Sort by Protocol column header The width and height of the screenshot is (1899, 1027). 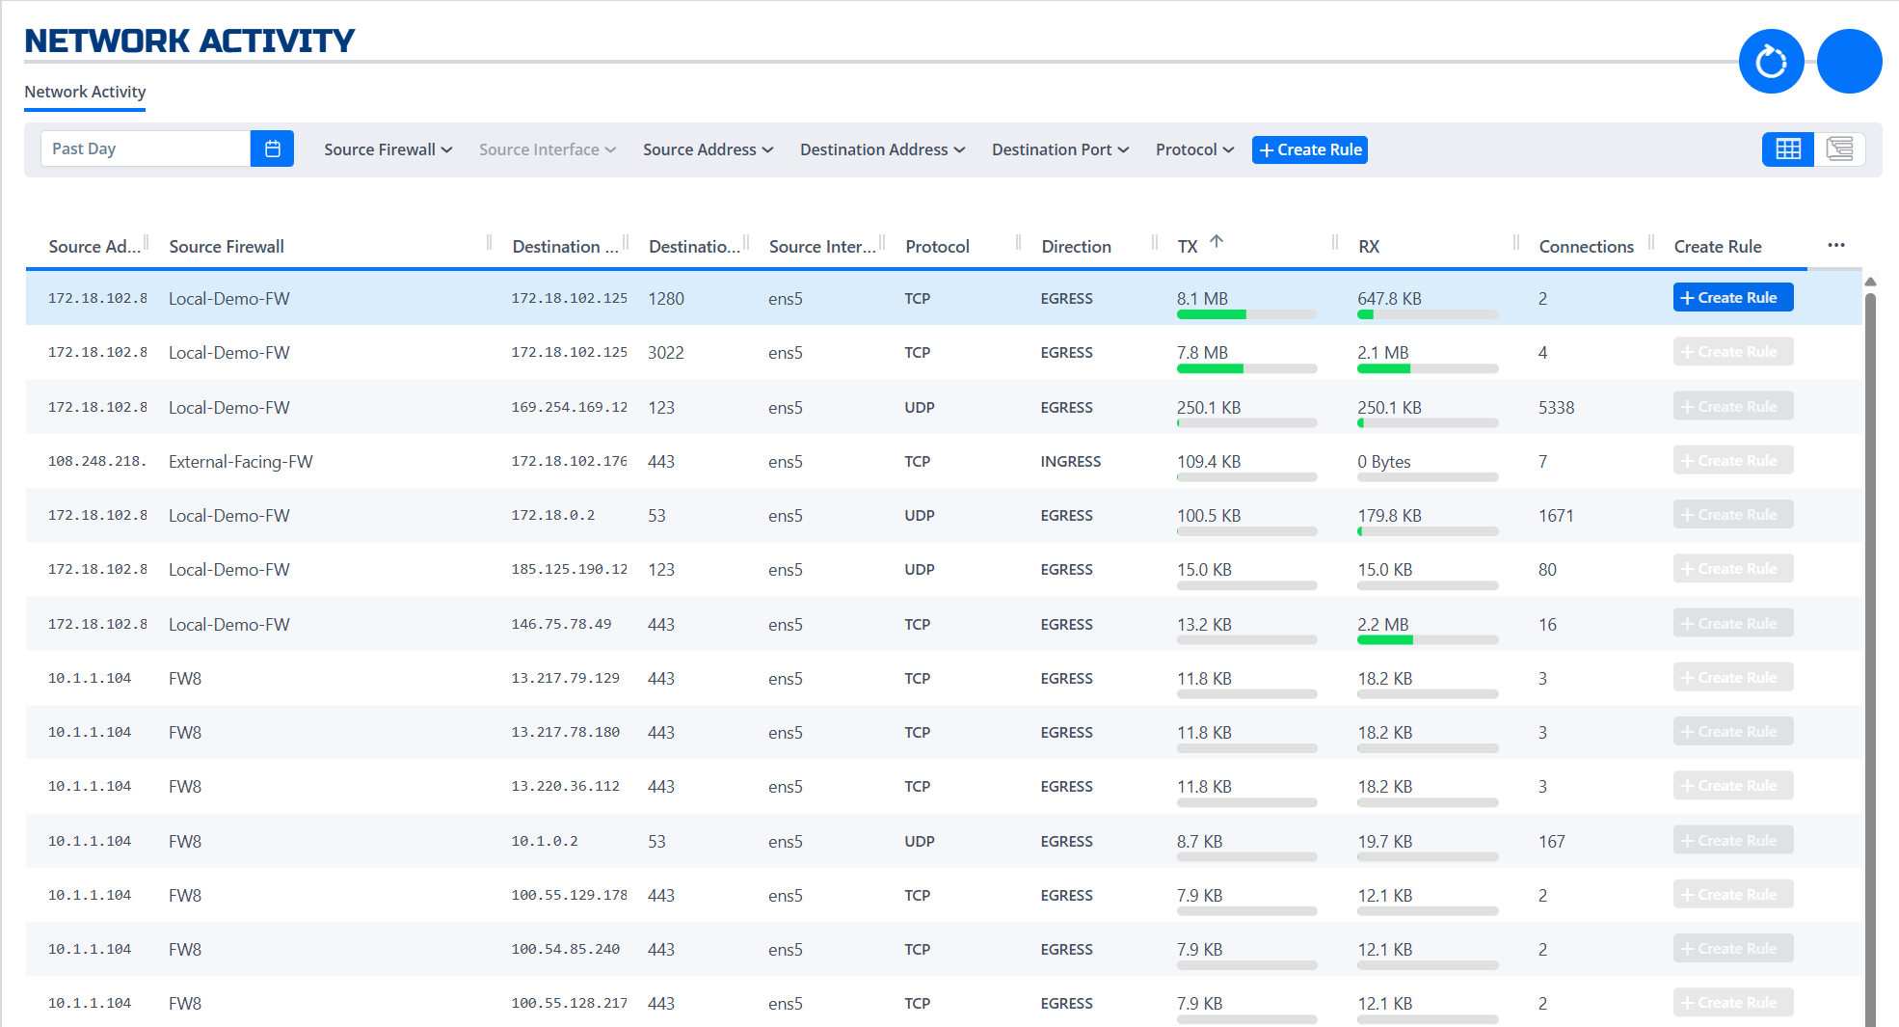coord(937,246)
